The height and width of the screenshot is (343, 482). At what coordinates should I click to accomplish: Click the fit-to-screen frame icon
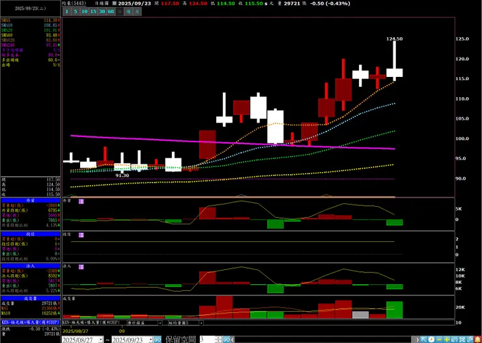coord(462,340)
